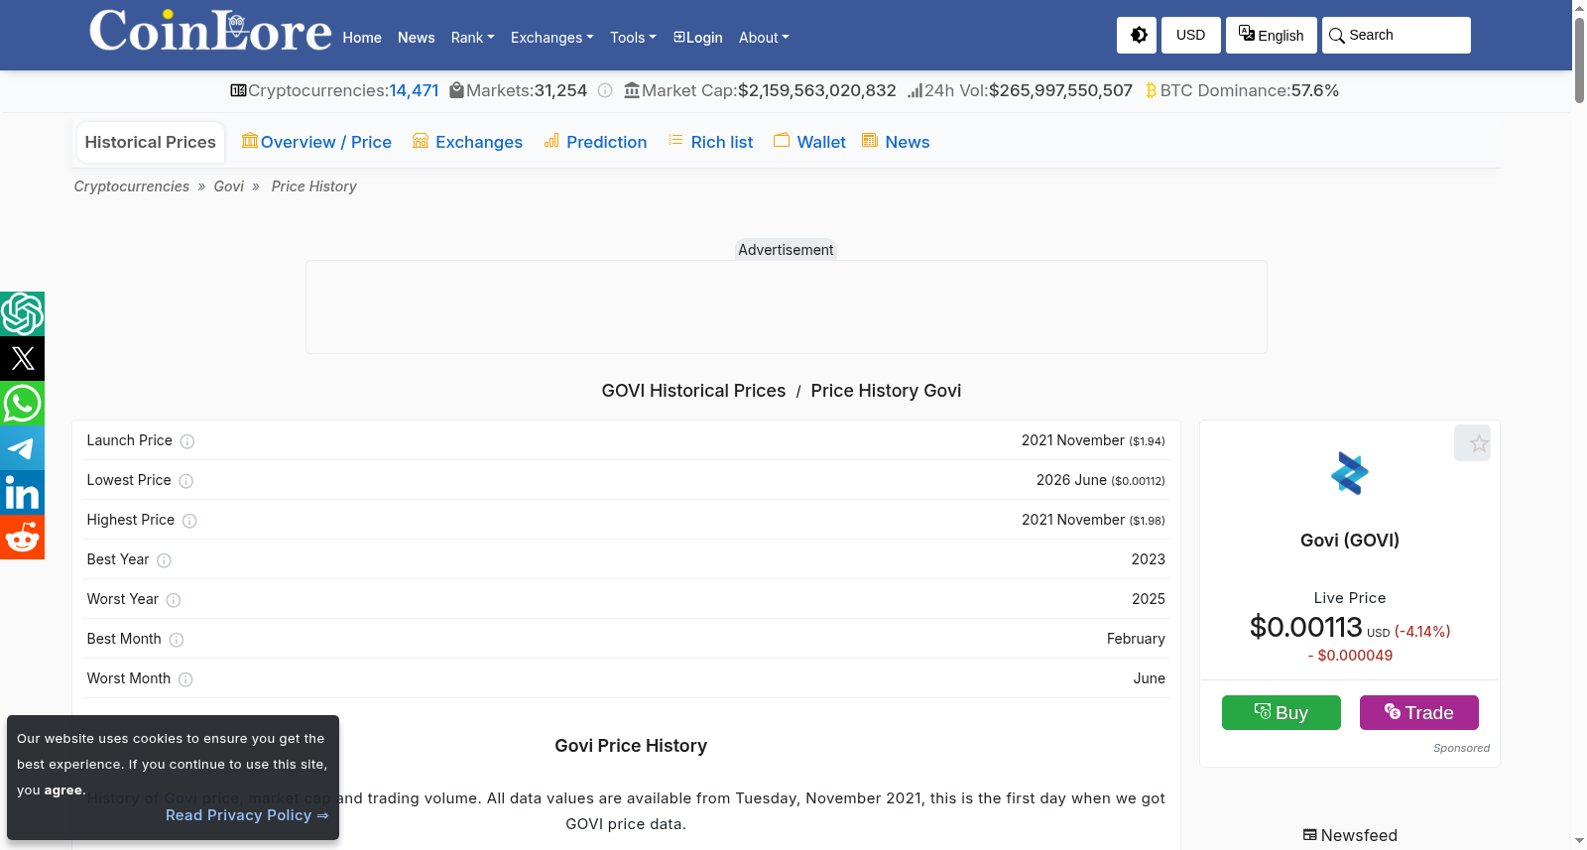This screenshot has height=850, width=1587.
Task: Share page via WhatsApp icon
Action: 22,404
